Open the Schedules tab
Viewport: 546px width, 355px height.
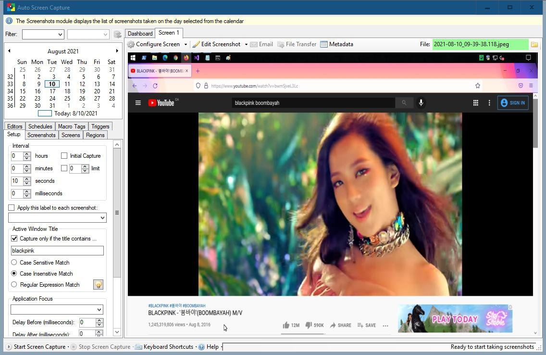[40, 127]
